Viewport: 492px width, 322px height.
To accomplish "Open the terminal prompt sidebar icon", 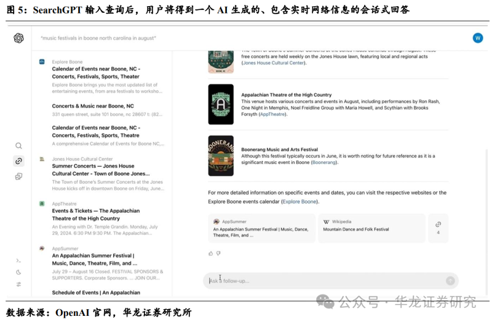I will 19,260.
